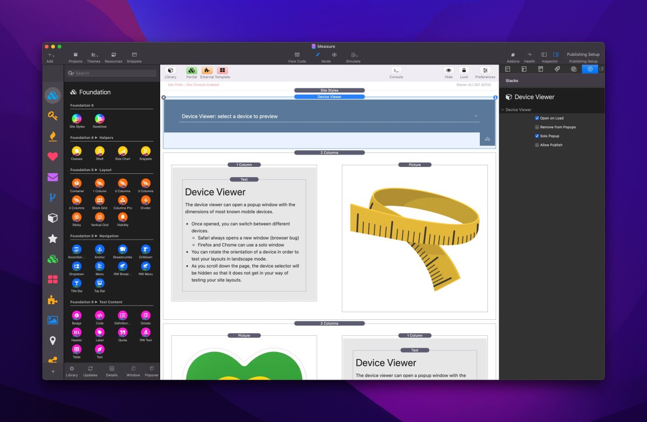Open the map pin library group

52,340
